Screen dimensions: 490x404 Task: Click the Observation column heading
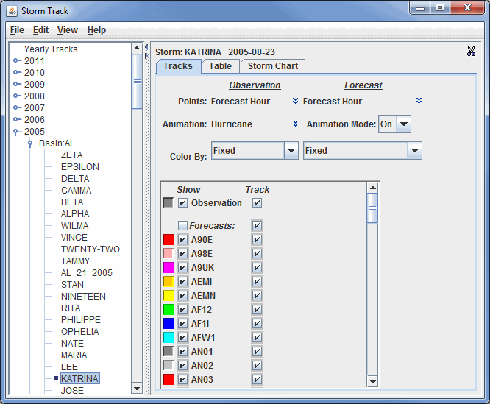255,85
